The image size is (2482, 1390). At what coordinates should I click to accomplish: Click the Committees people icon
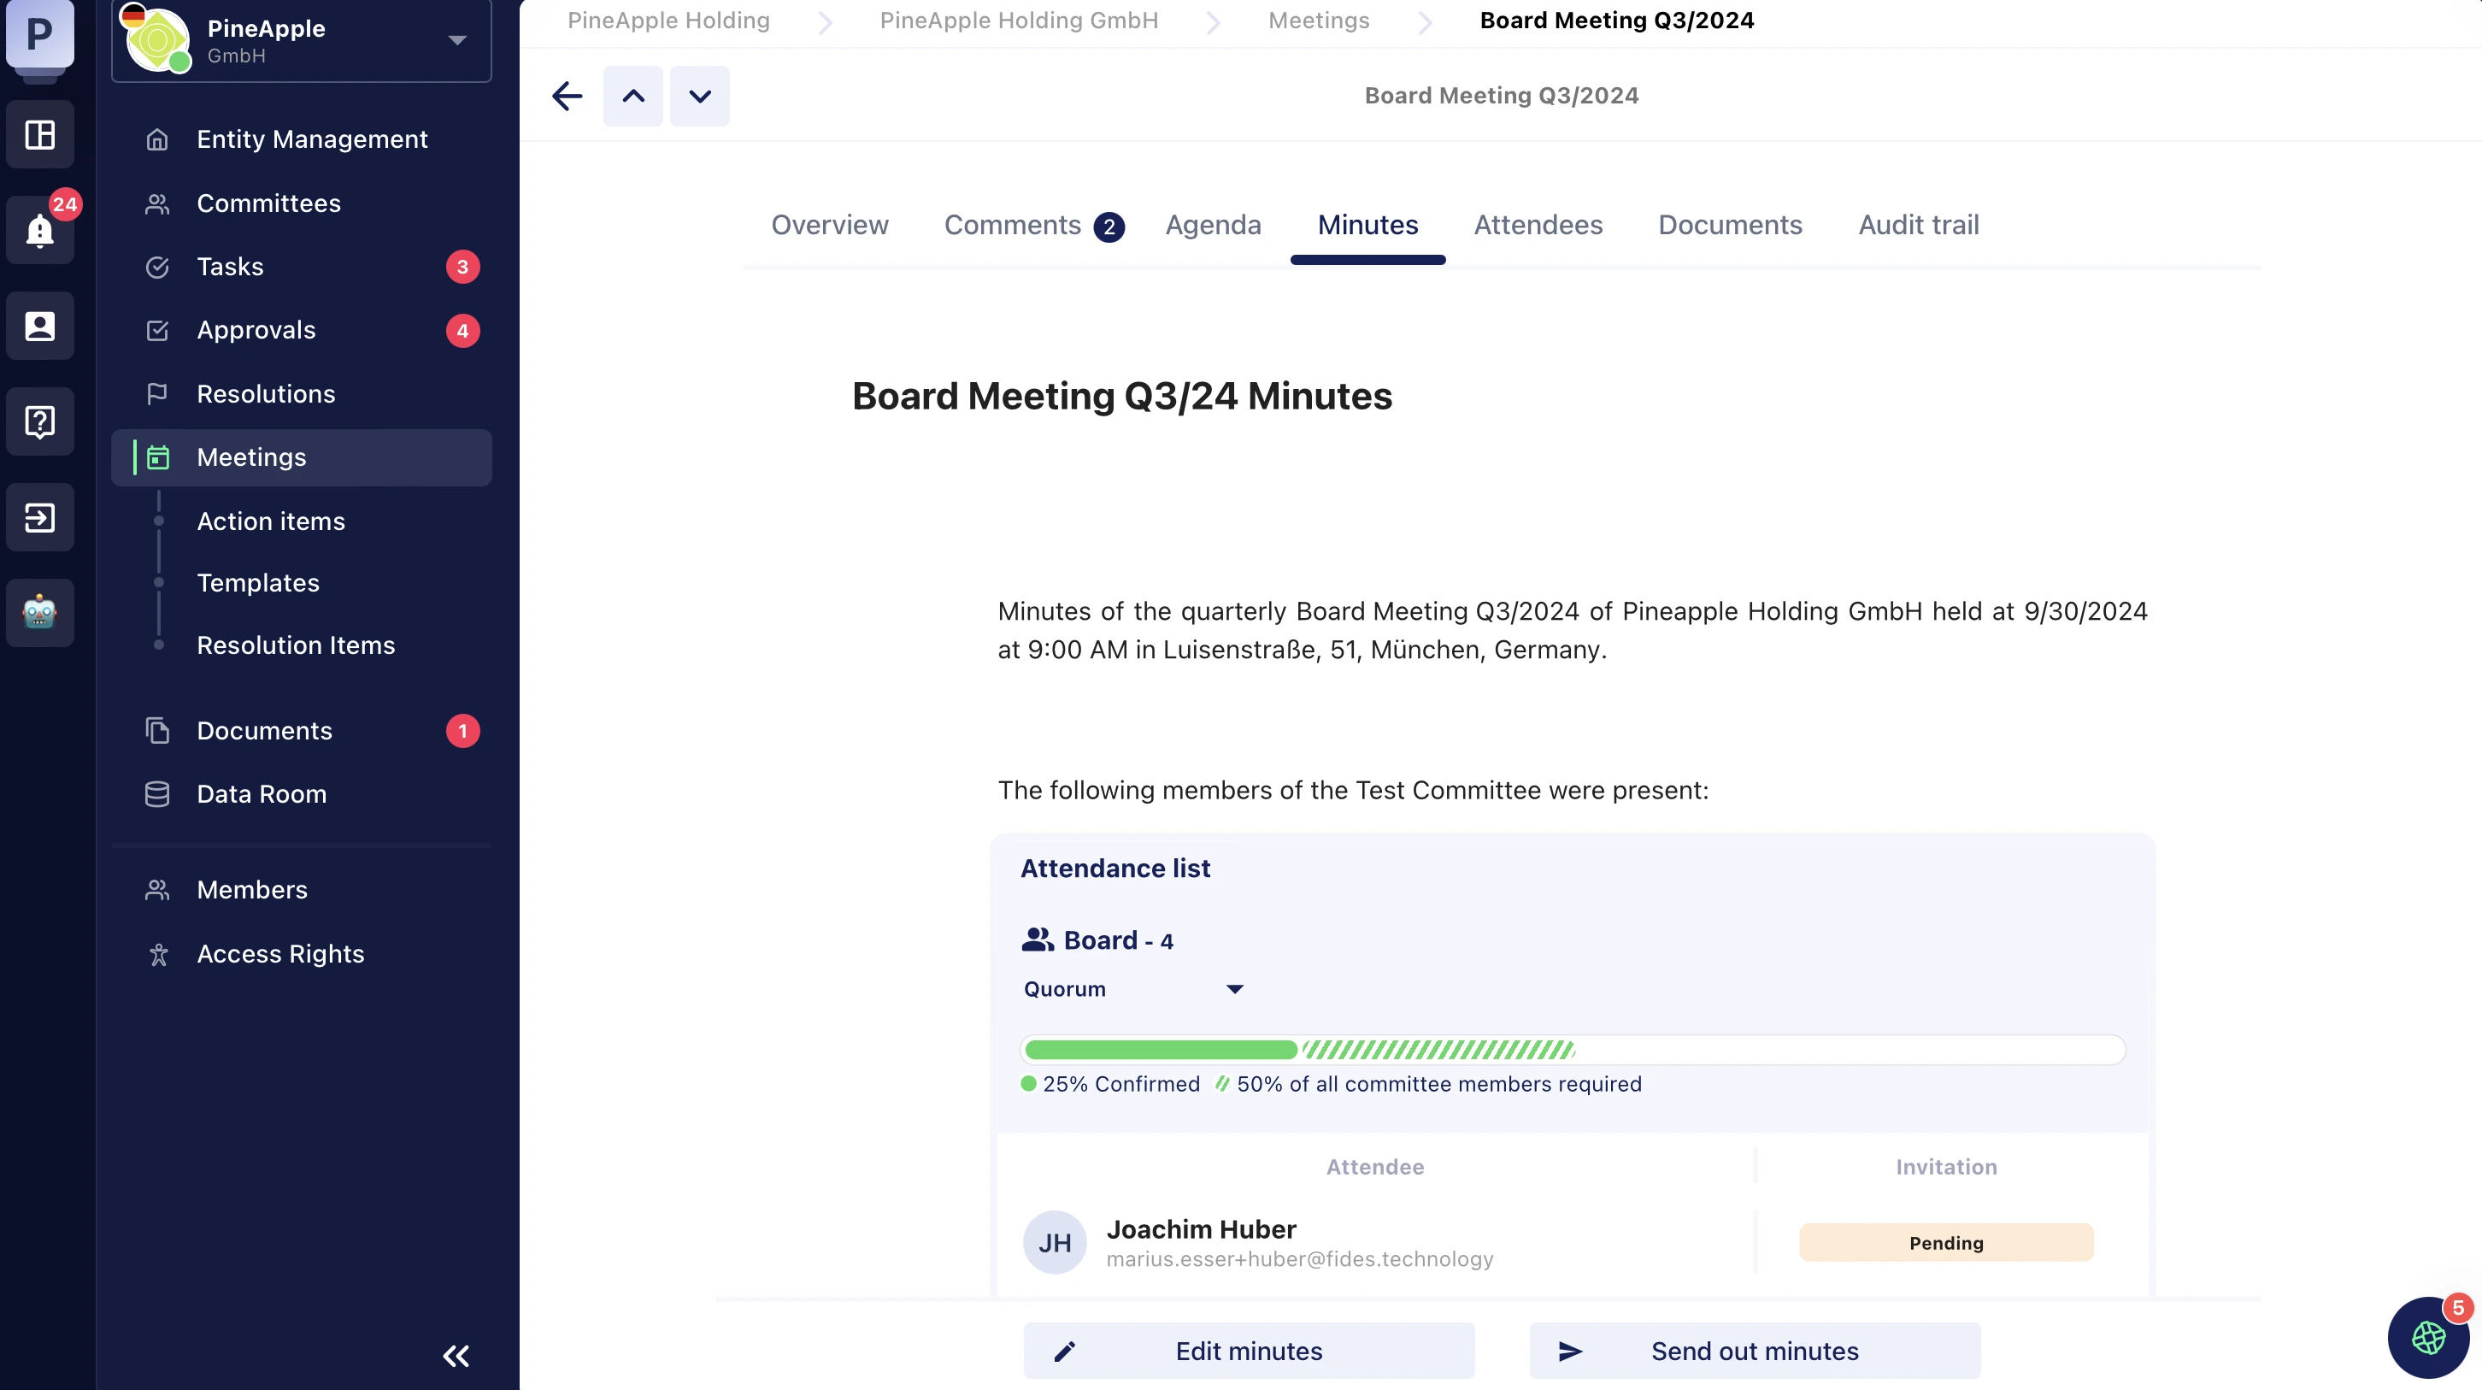click(x=157, y=203)
